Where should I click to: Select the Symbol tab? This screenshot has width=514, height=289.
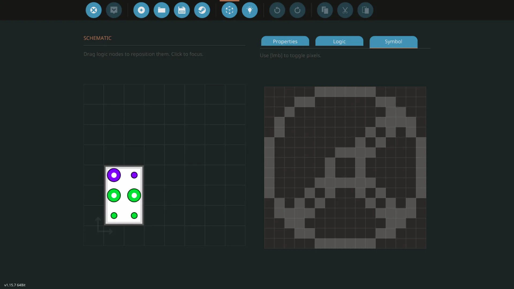(x=393, y=41)
